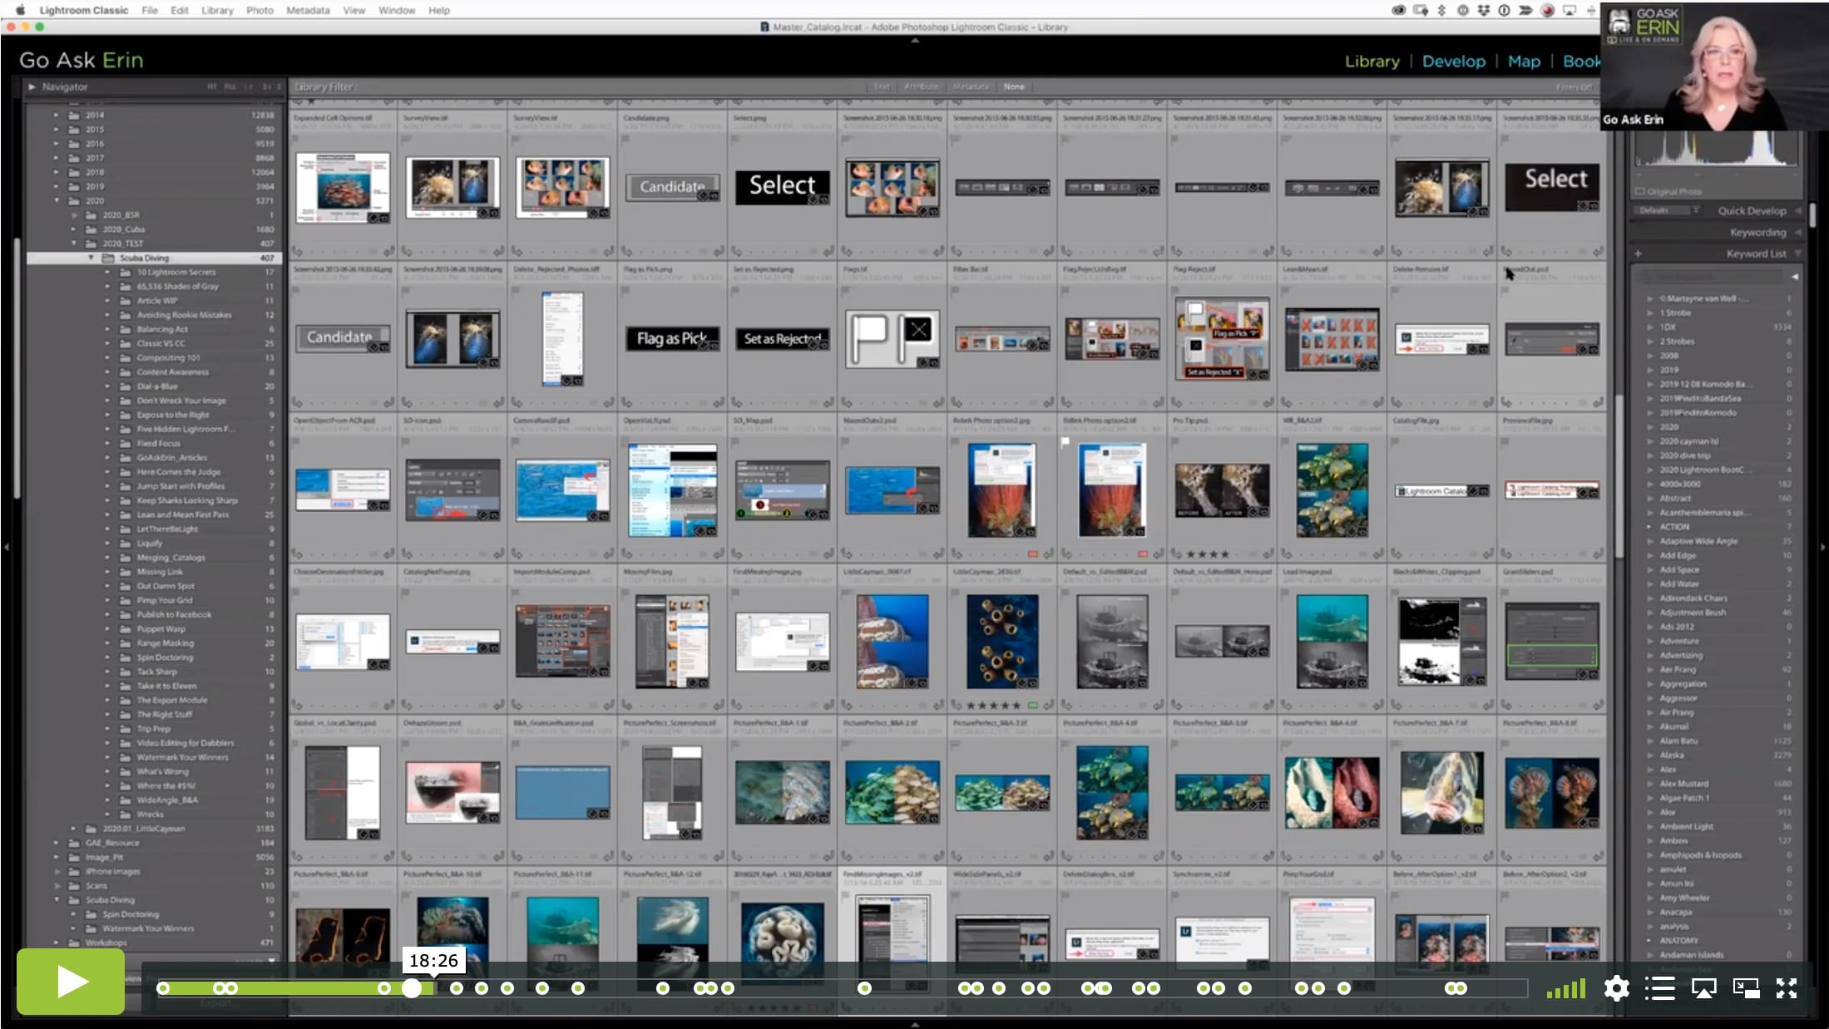Click the Keywording panel header
The width and height of the screenshot is (1829, 1029).
pyautogui.click(x=1757, y=233)
